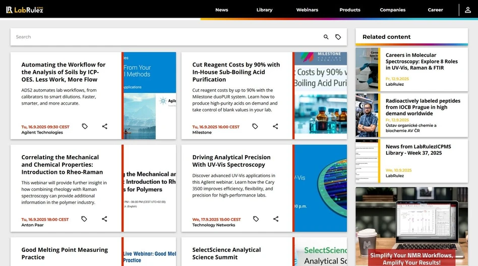The image size is (478, 266).
Task: Click the NMR Workflows advertisement banner
Action: [x=411, y=227]
